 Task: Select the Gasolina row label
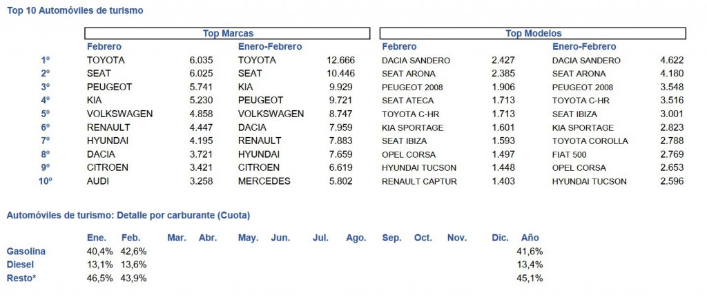[x=26, y=251]
